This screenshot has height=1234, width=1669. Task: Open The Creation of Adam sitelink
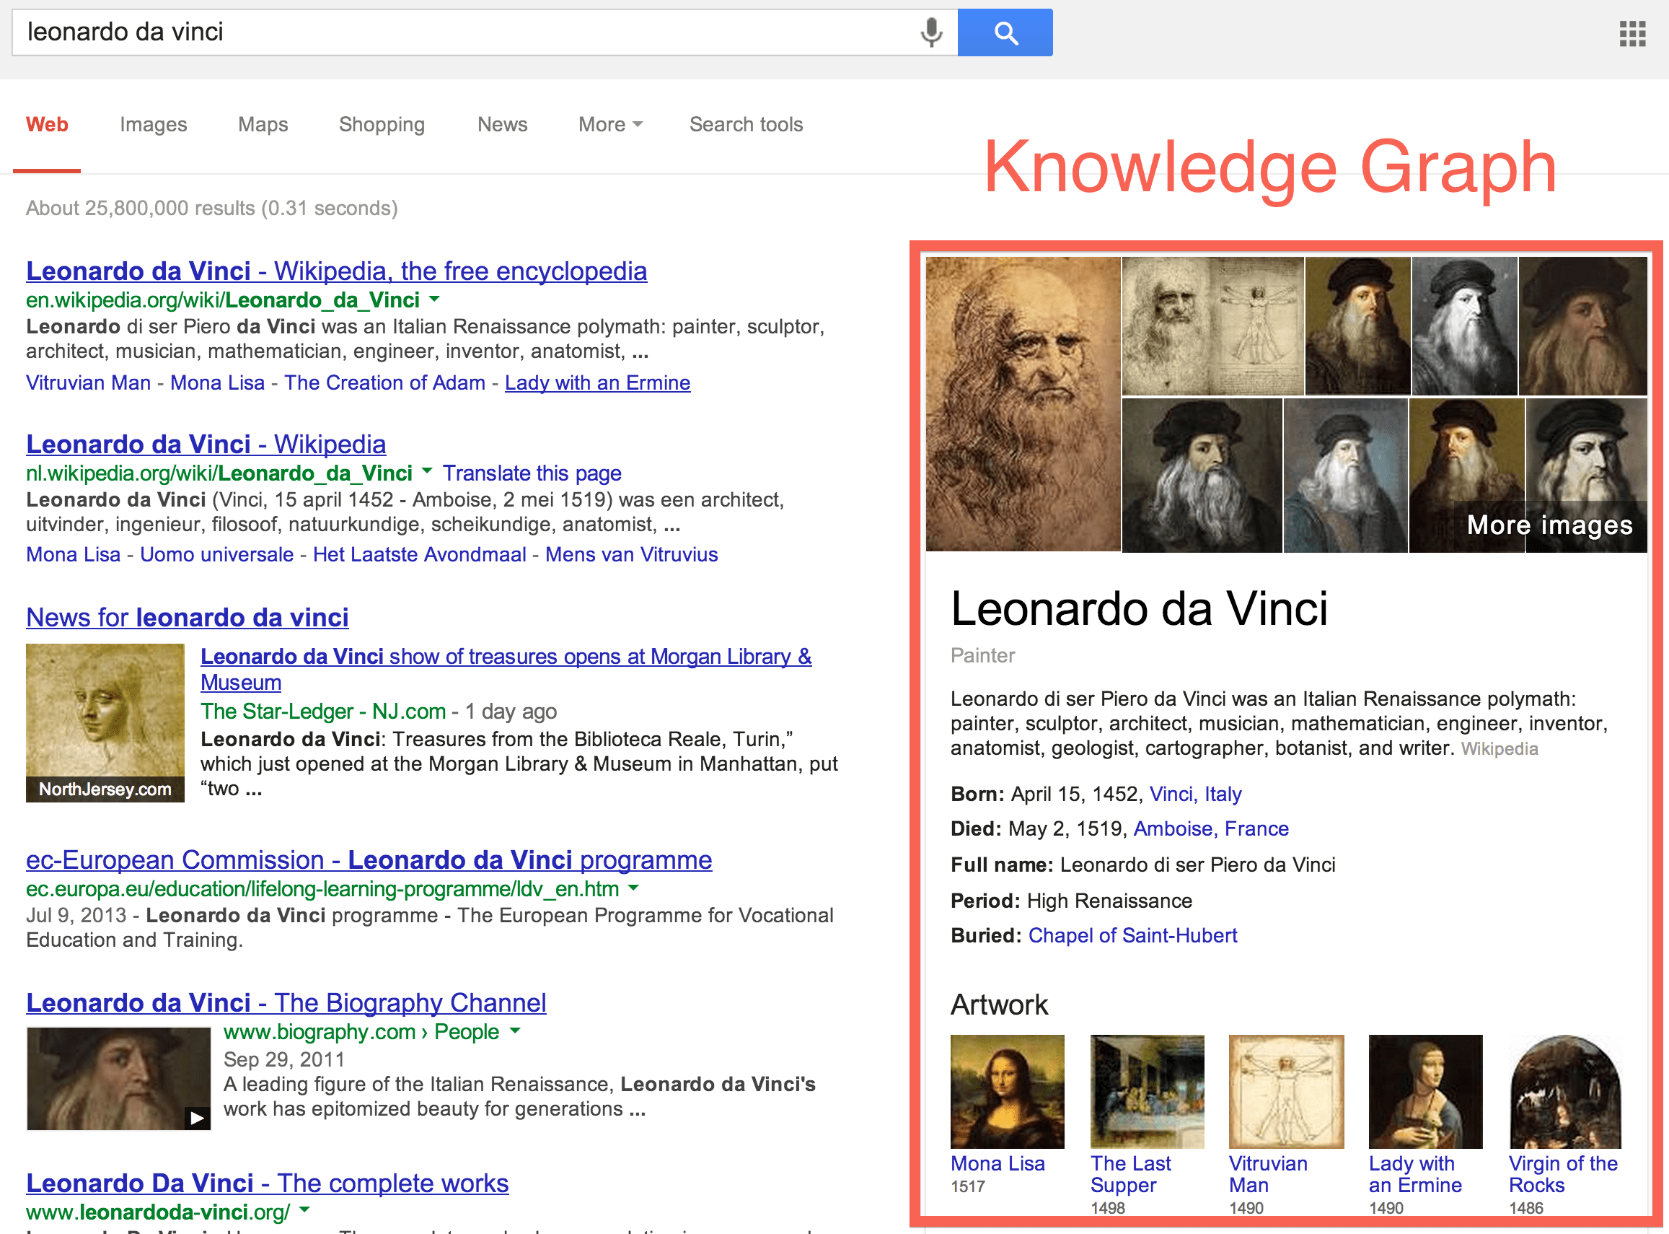(x=384, y=383)
